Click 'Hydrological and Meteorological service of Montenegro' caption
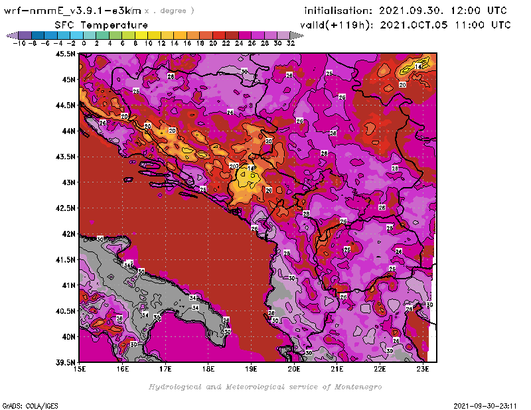Screen dimensions: 531x410 click(265, 387)
